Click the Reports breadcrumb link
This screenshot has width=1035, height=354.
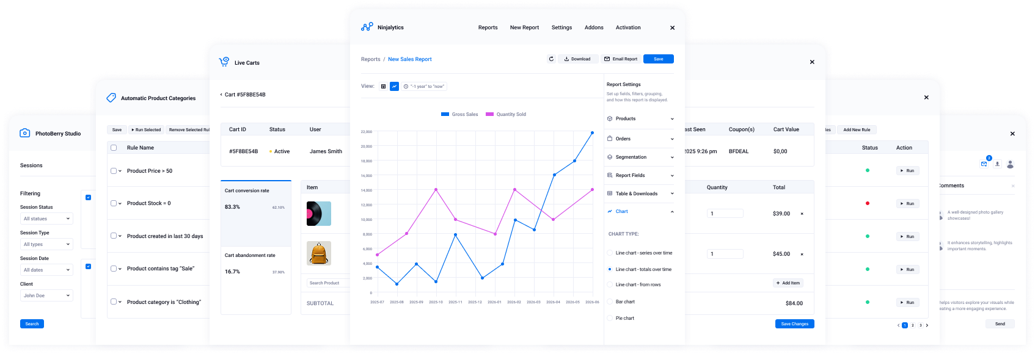coord(370,59)
